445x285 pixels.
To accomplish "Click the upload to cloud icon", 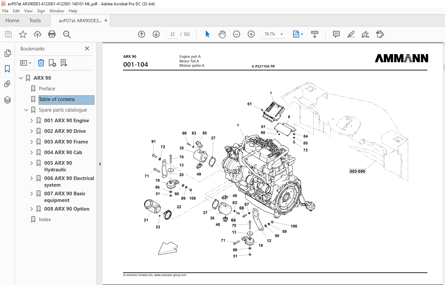I will point(38,34).
